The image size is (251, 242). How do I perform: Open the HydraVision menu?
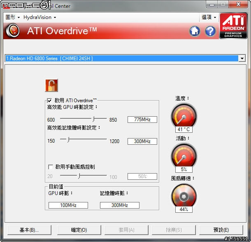click(40, 17)
